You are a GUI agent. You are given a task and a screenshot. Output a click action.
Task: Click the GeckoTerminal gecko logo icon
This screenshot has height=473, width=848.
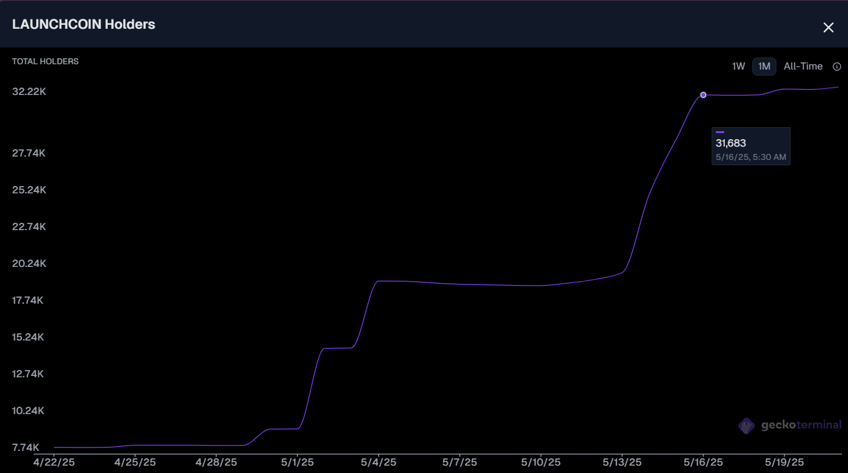745,425
